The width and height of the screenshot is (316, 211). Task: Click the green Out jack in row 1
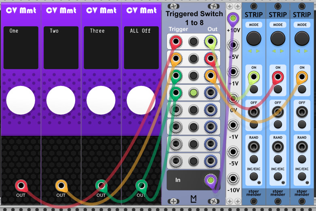click(211, 42)
